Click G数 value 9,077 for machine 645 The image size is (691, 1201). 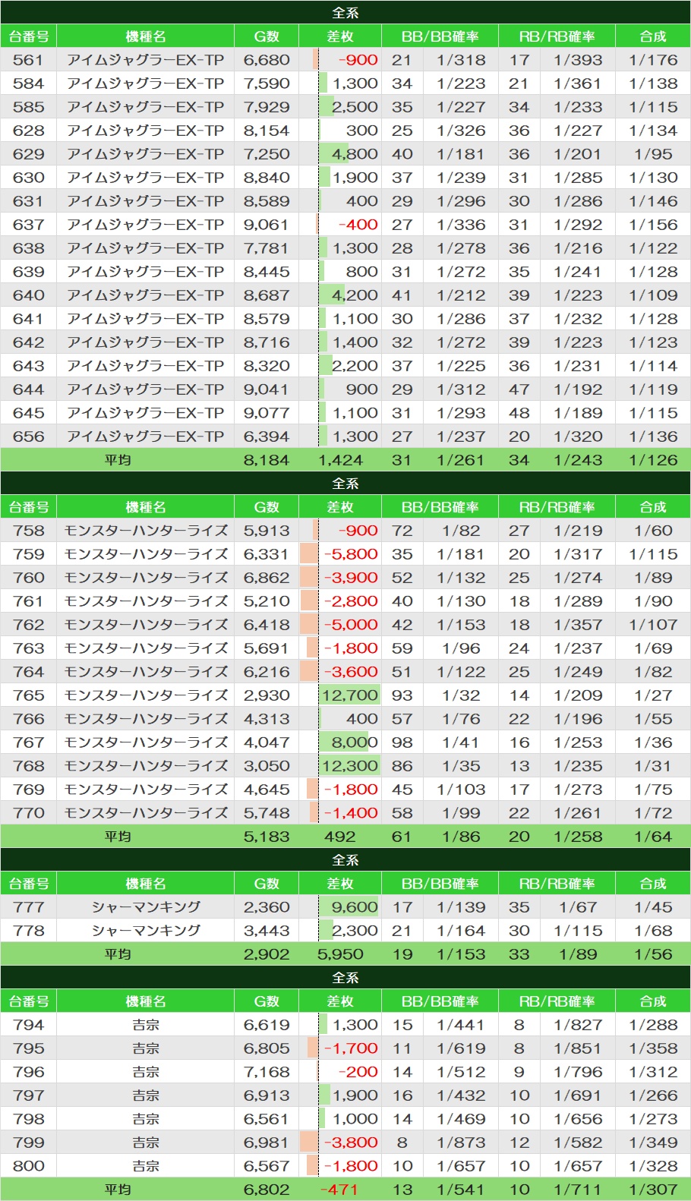point(267,413)
